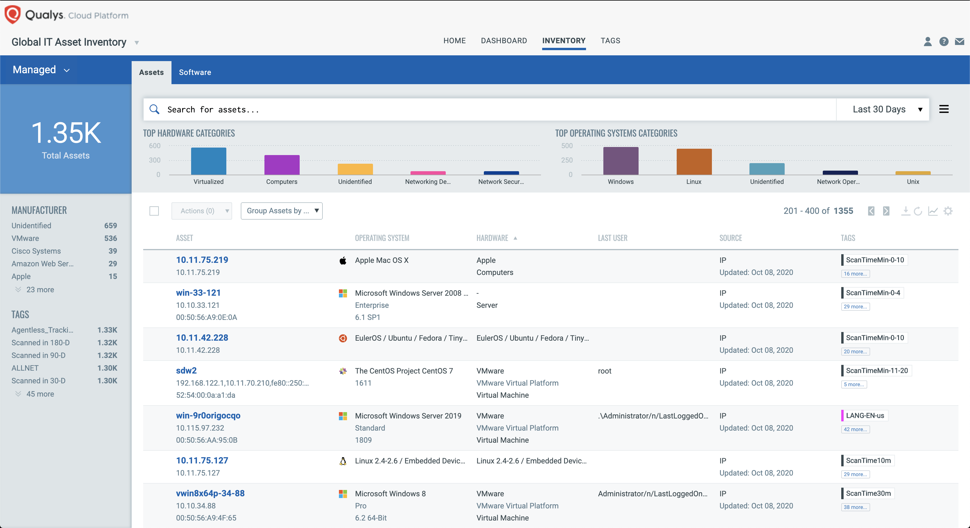Open the user profile icon
This screenshot has width=970, height=528.
[x=928, y=42]
